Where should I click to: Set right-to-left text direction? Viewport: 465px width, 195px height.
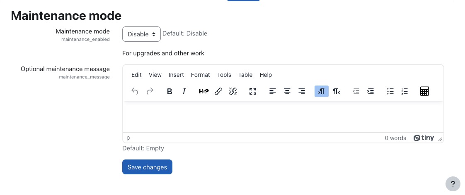coord(336,91)
